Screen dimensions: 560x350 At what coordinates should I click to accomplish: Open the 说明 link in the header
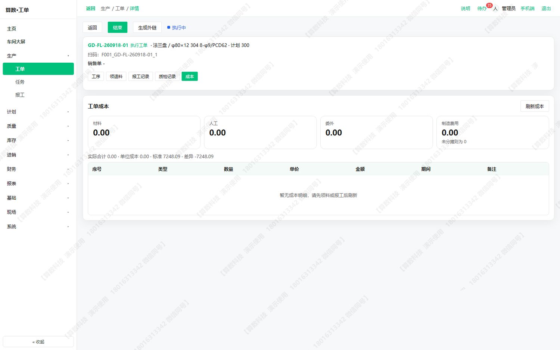[466, 9]
